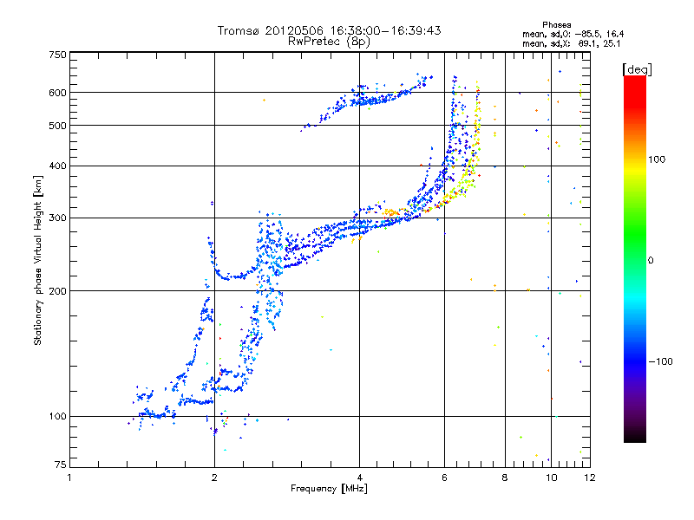The width and height of the screenshot is (694, 520).
Task: Click the plot title 'Tromsø 20120506 16:38:00-16:39:43'
Action: pyautogui.click(x=329, y=30)
